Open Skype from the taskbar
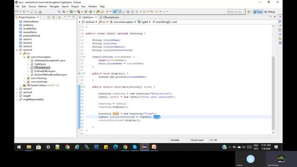The image size is (297, 167). pos(135,147)
